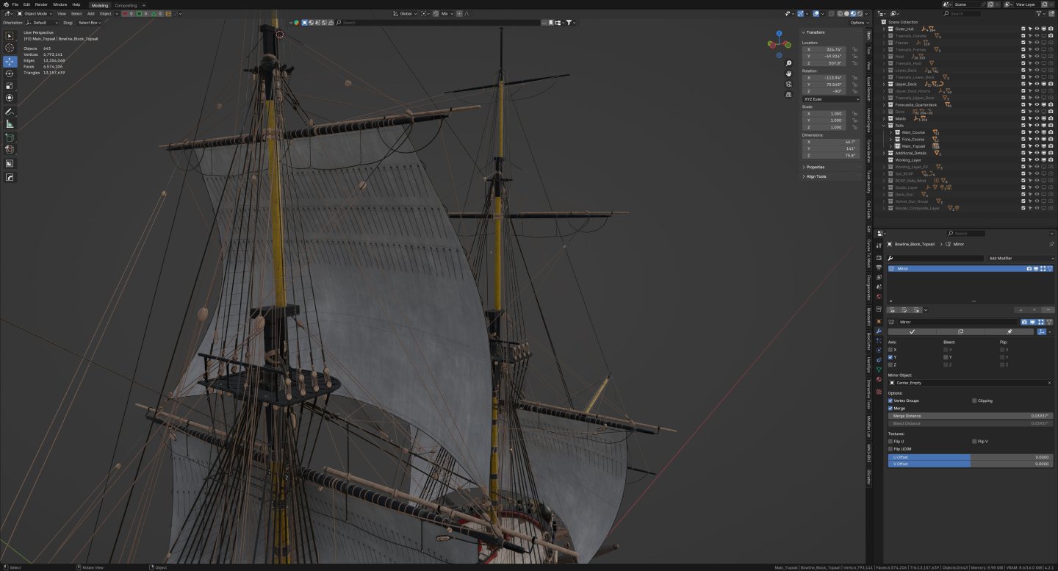Click the Merge Distance slider field
This screenshot has width=1058, height=571.
coord(971,416)
